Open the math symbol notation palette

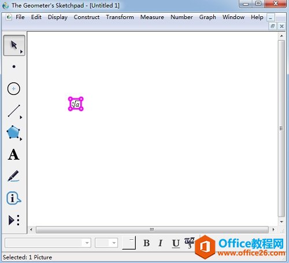[x=190, y=243]
